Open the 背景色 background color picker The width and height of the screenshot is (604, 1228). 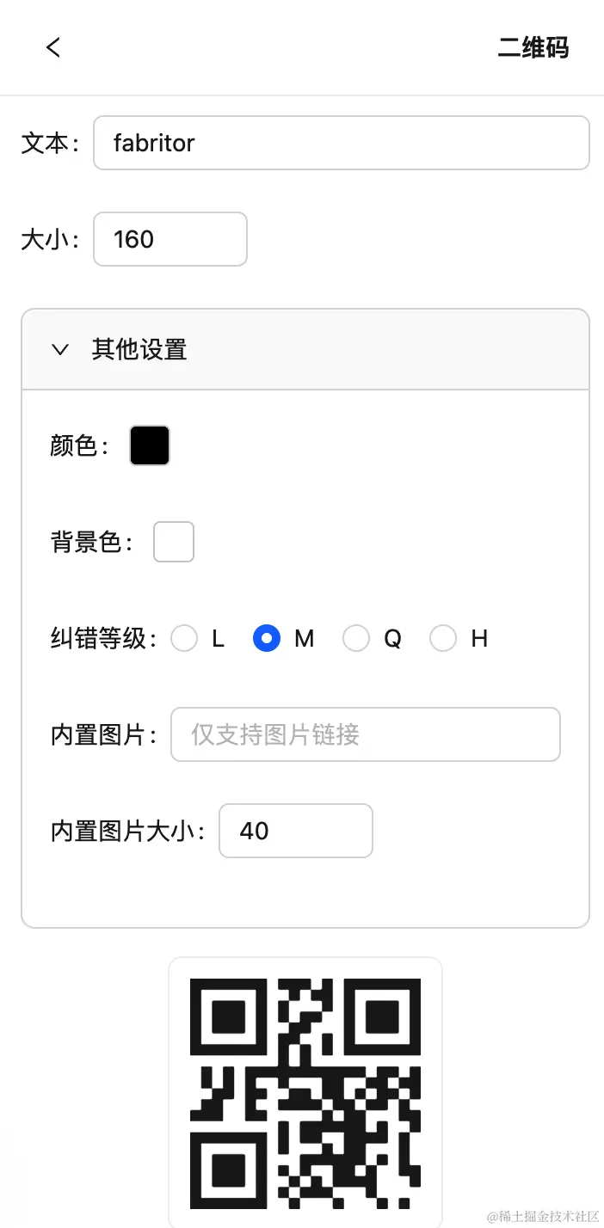click(174, 542)
